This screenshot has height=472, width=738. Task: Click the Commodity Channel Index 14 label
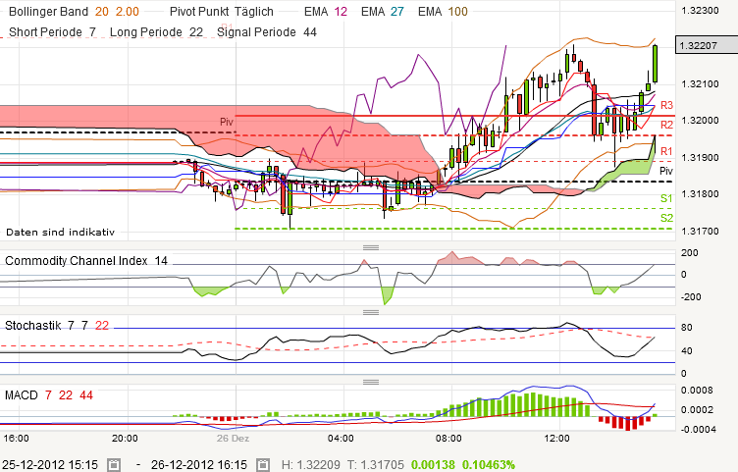[x=86, y=261]
